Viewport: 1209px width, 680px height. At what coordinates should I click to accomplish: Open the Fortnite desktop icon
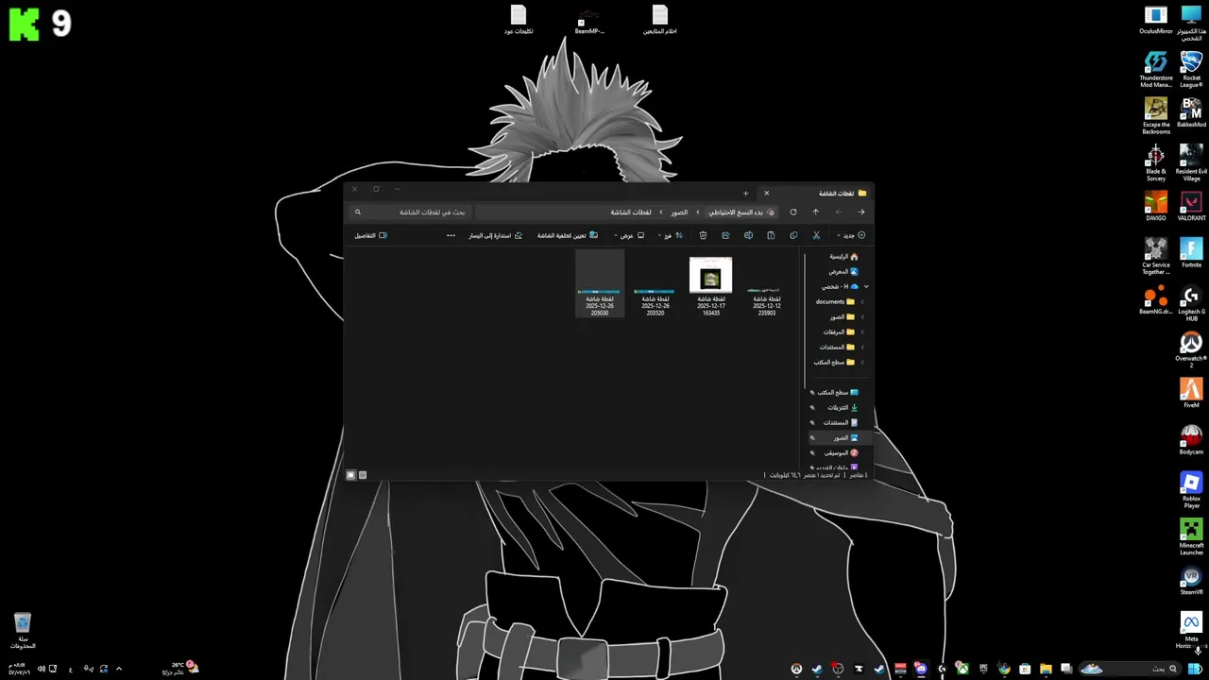pos(1191,253)
